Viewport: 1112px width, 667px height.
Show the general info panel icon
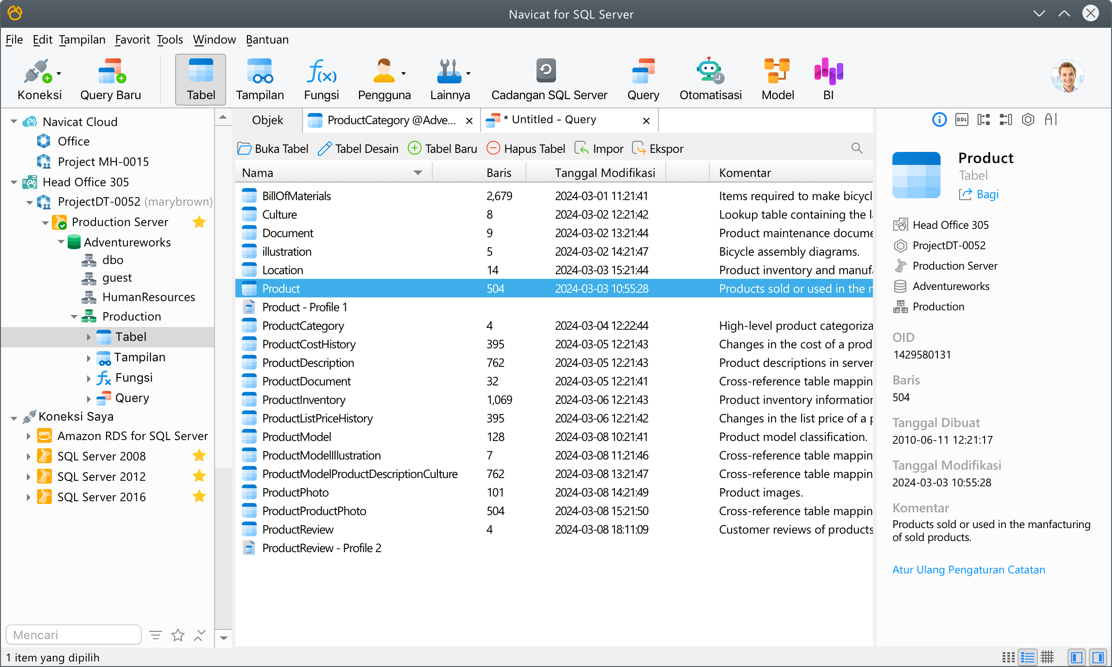pyautogui.click(x=939, y=120)
